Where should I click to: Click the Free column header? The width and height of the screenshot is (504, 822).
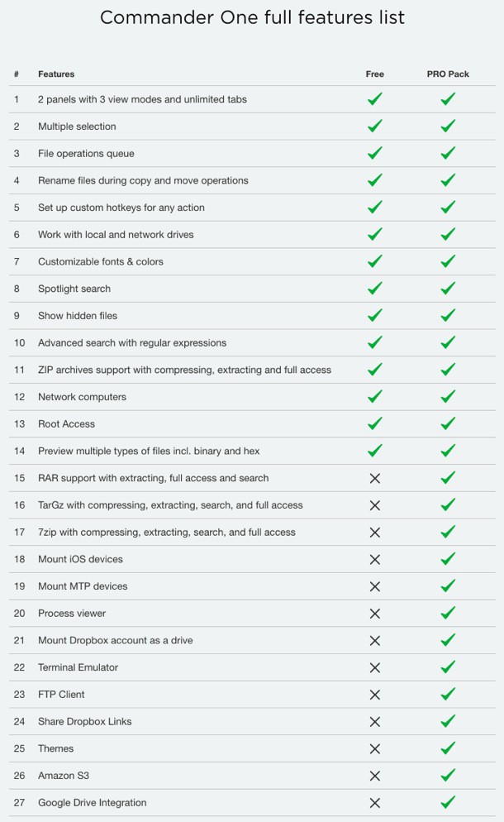[374, 74]
